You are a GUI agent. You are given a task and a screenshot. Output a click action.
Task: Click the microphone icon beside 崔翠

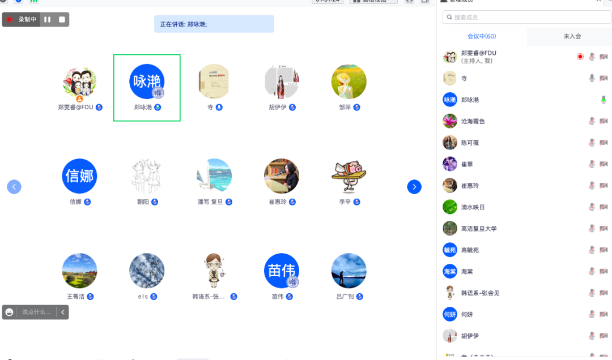tap(593, 164)
